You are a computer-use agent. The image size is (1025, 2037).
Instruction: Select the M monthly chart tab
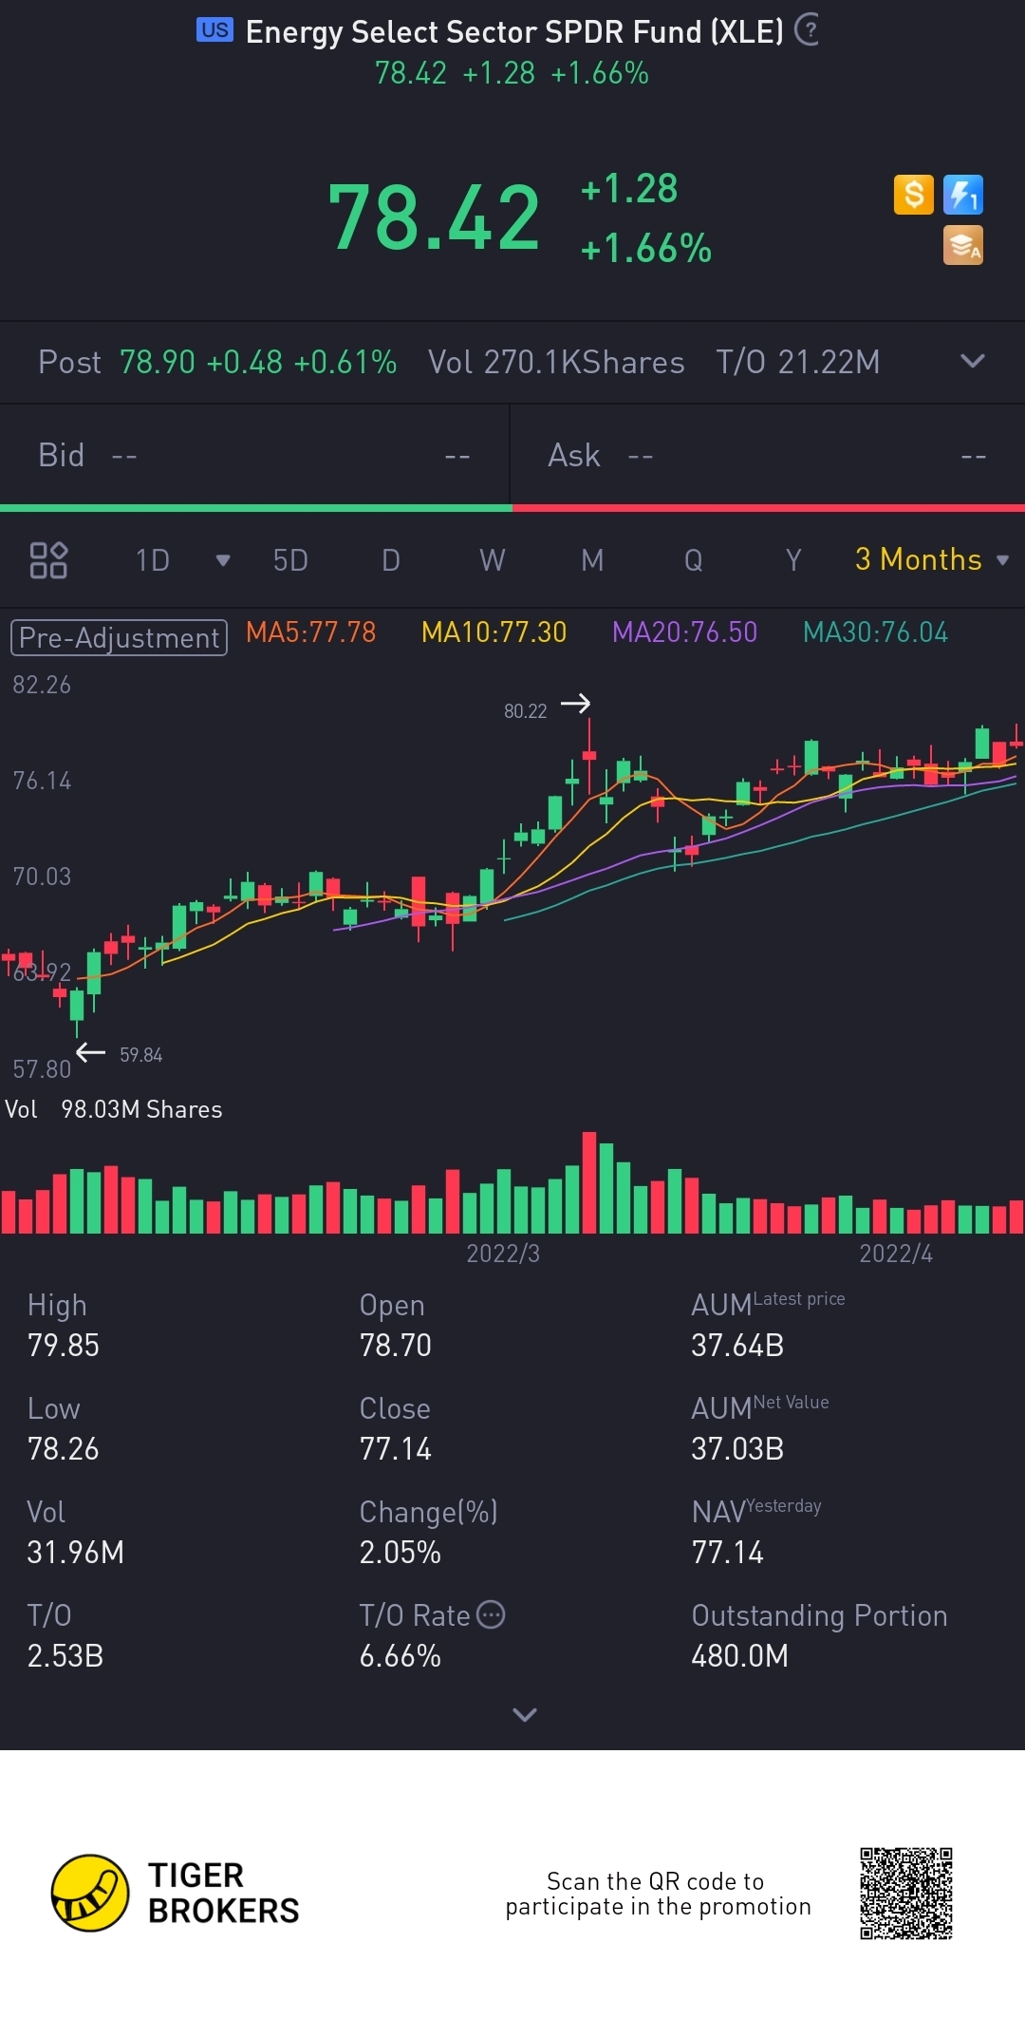click(x=592, y=560)
